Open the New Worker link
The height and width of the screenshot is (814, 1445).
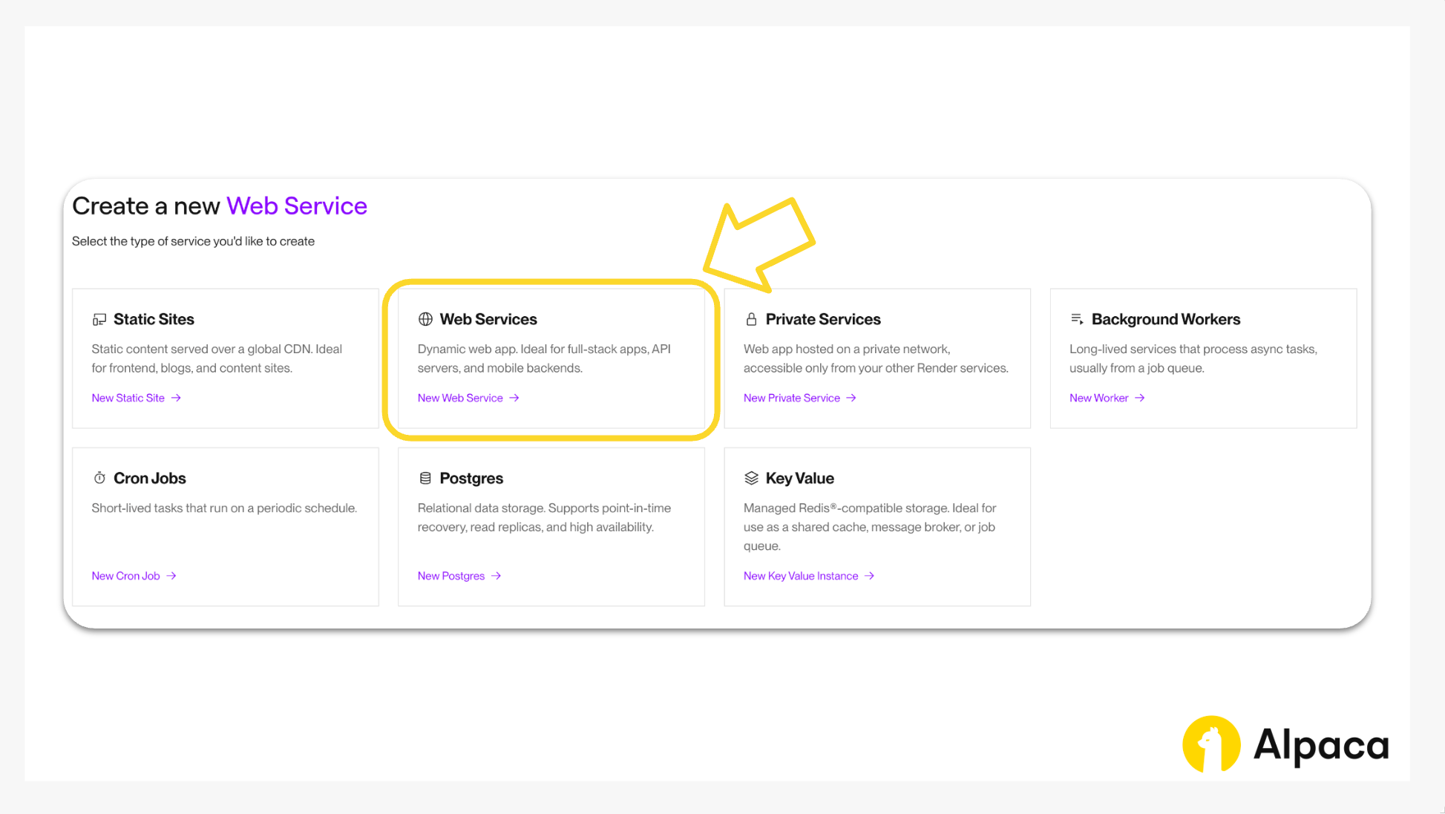pos(1098,398)
